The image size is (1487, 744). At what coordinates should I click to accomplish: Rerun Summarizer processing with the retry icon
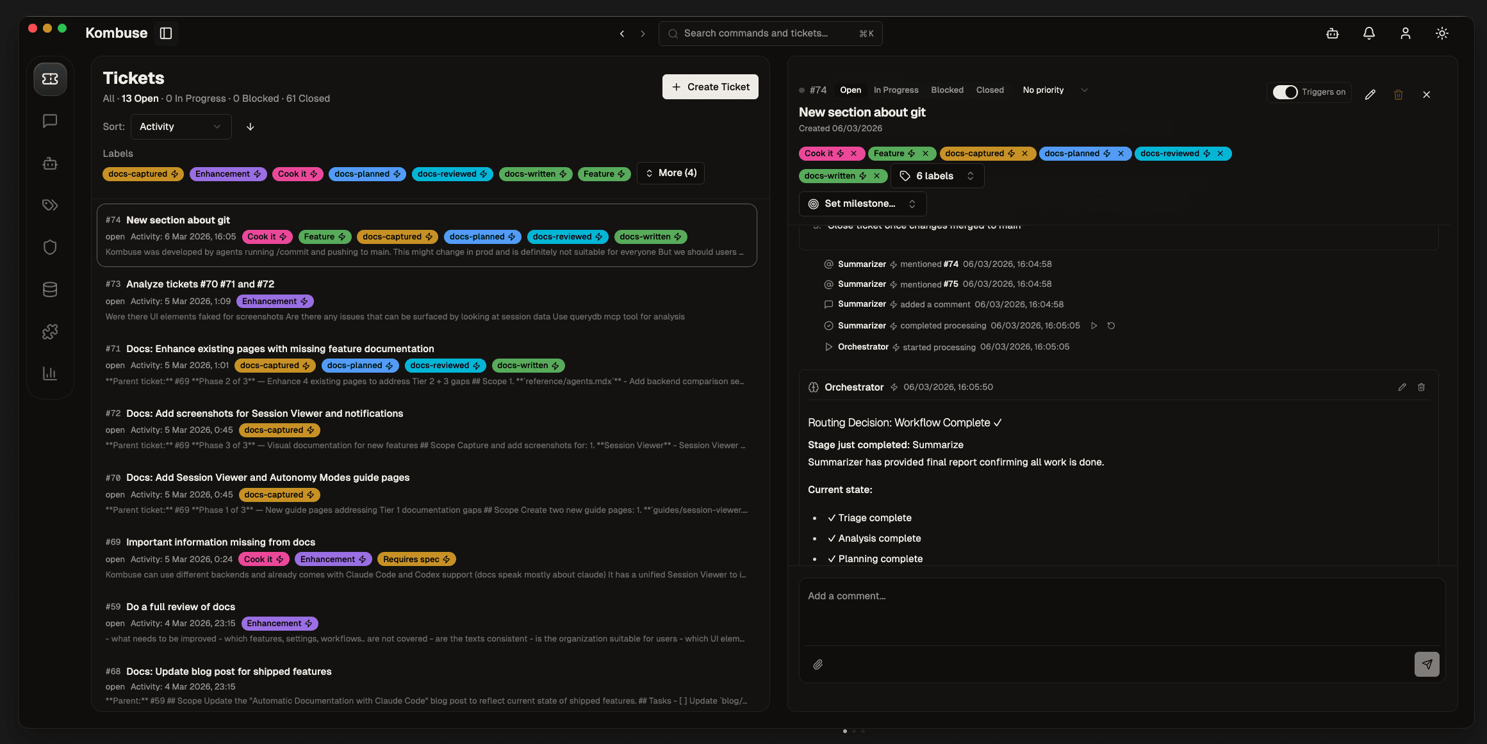point(1112,325)
